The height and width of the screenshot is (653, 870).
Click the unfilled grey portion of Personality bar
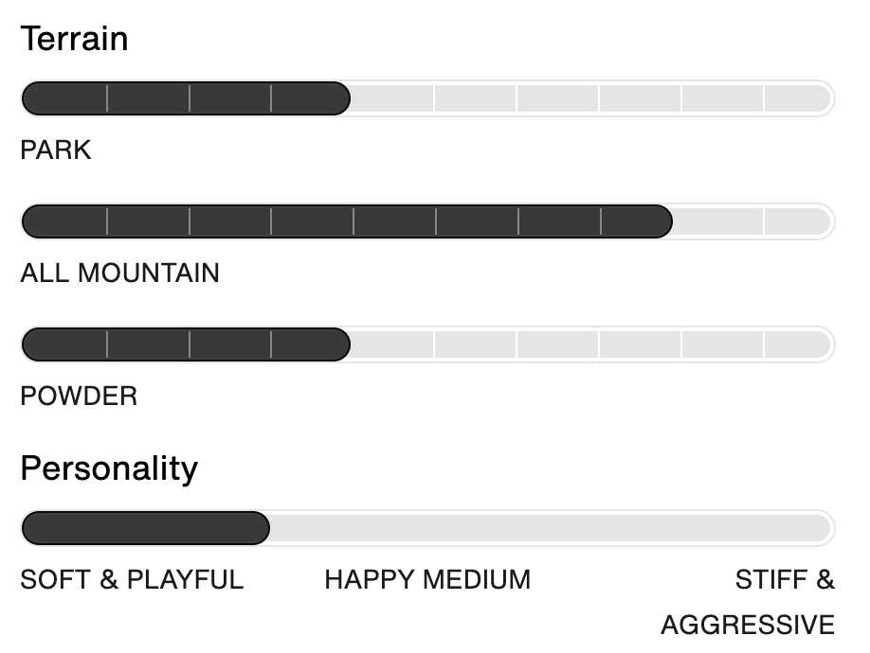pyautogui.click(x=551, y=528)
